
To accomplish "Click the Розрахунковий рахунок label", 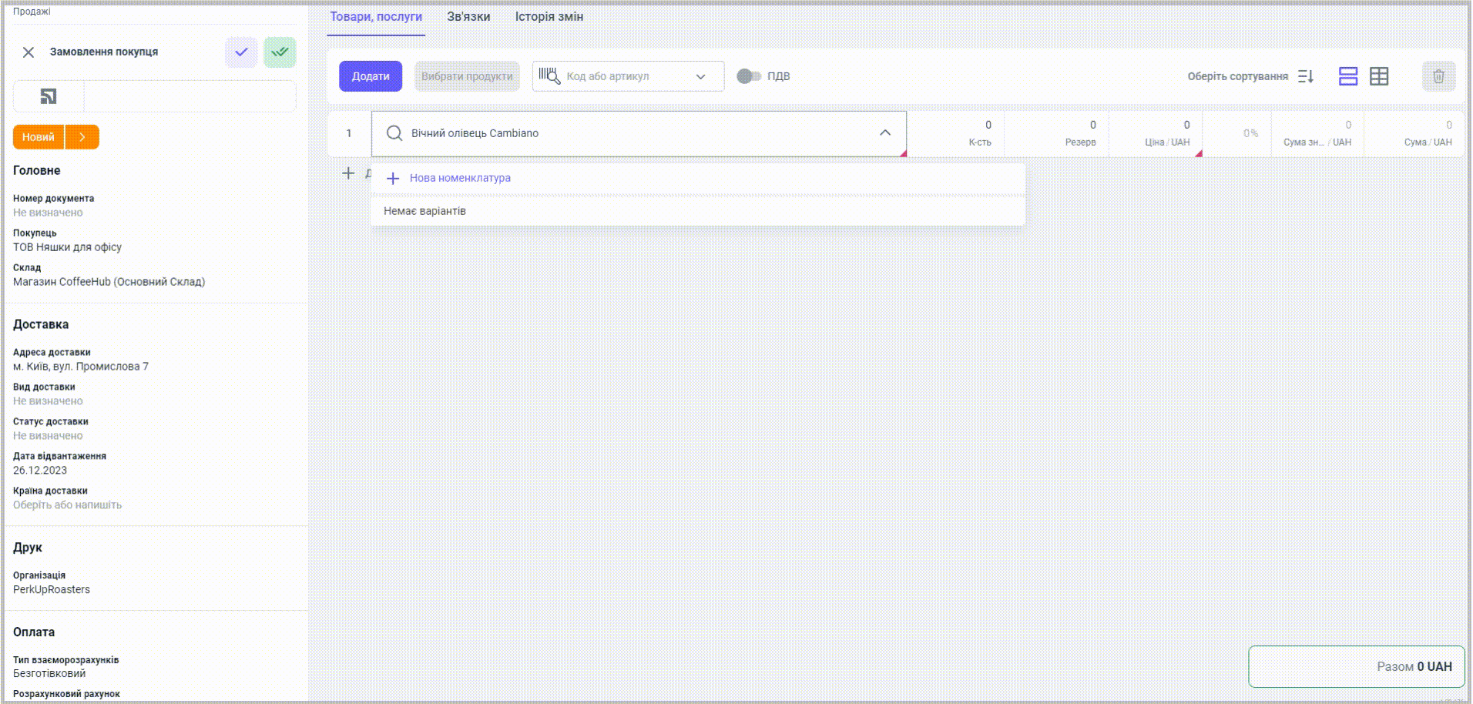I will coord(66,694).
